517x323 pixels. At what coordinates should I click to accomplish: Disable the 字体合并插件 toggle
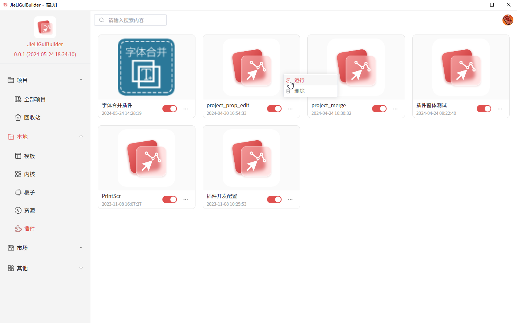click(x=170, y=109)
